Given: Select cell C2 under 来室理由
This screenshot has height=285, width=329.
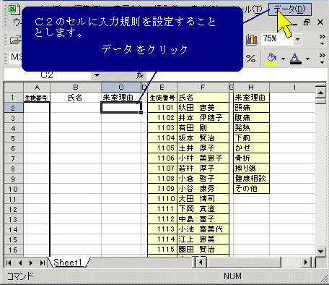Looking at the screenshot, I should click(x=121, y=108).
